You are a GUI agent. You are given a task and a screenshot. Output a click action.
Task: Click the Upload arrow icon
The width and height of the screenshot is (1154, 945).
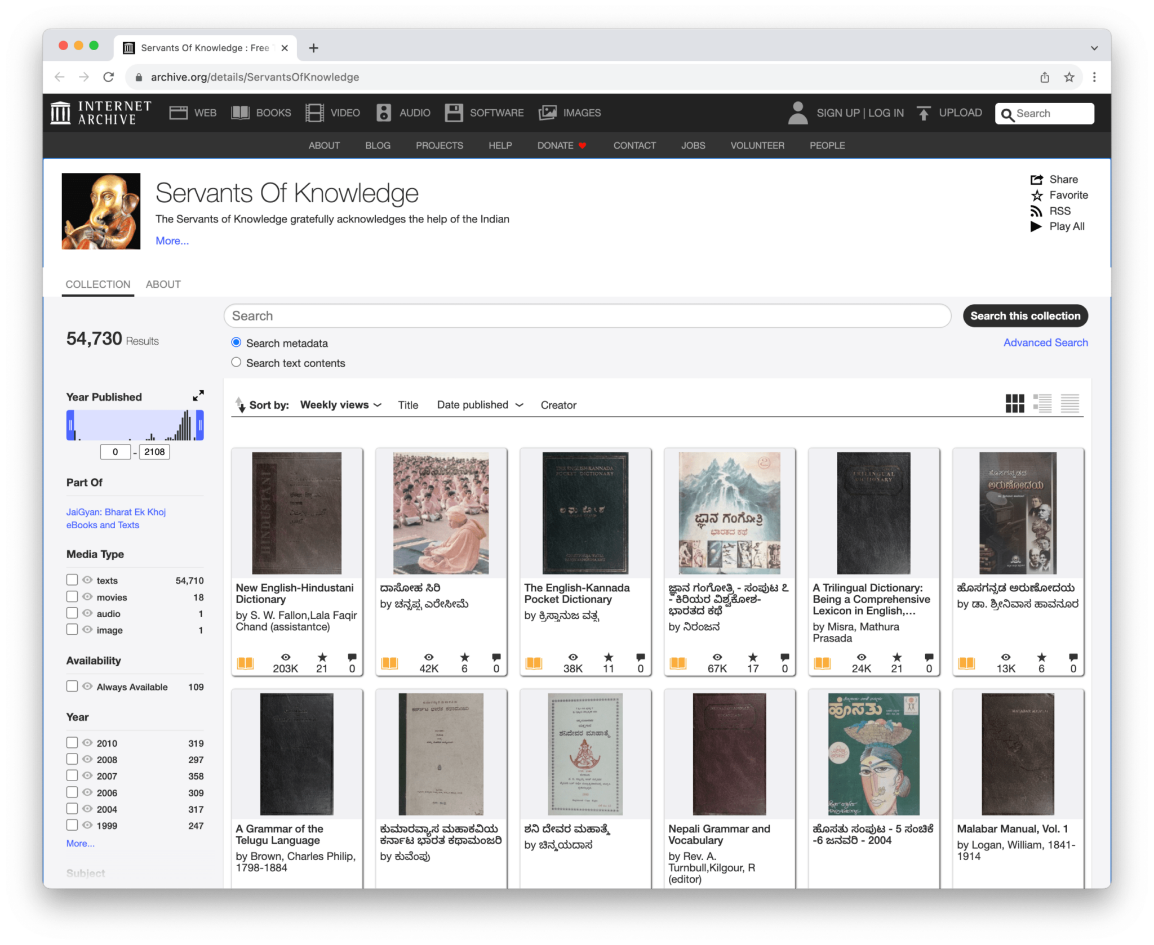pos(923,113)
